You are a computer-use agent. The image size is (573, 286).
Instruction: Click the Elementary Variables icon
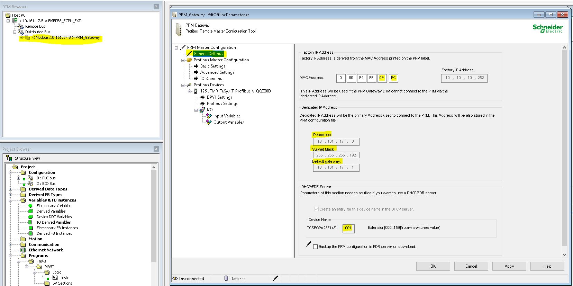[x=30, y=206]
